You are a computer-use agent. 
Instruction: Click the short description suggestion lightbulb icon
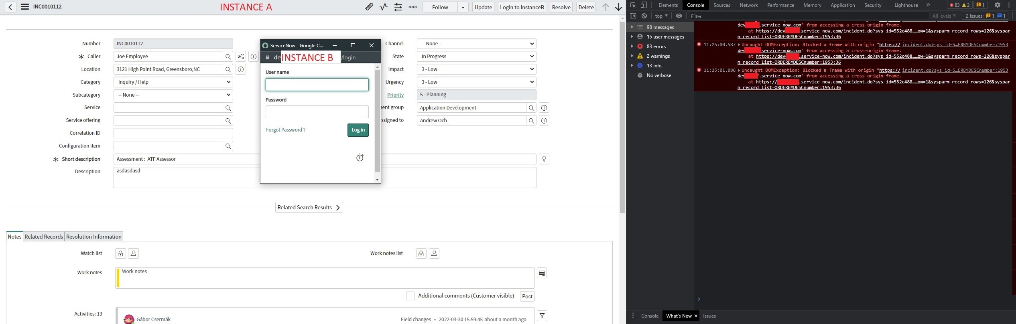tap(544, 159)
